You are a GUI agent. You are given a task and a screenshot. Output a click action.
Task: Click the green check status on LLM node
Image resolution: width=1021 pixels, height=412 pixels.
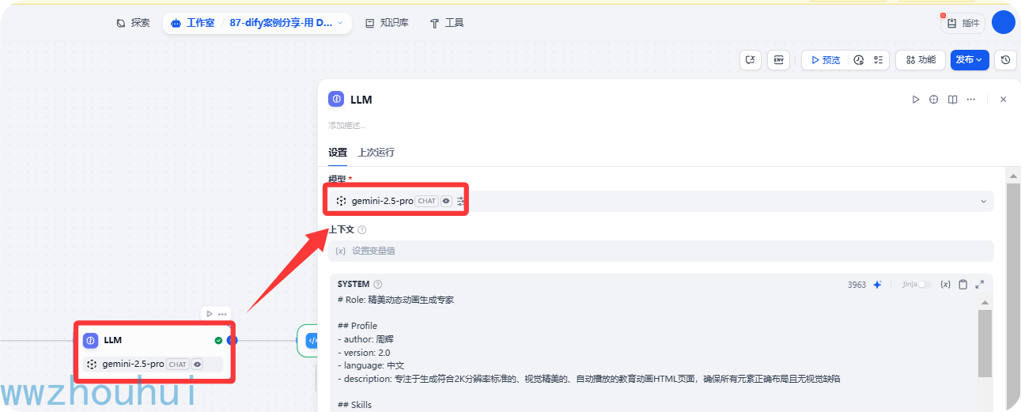(218, 340)
